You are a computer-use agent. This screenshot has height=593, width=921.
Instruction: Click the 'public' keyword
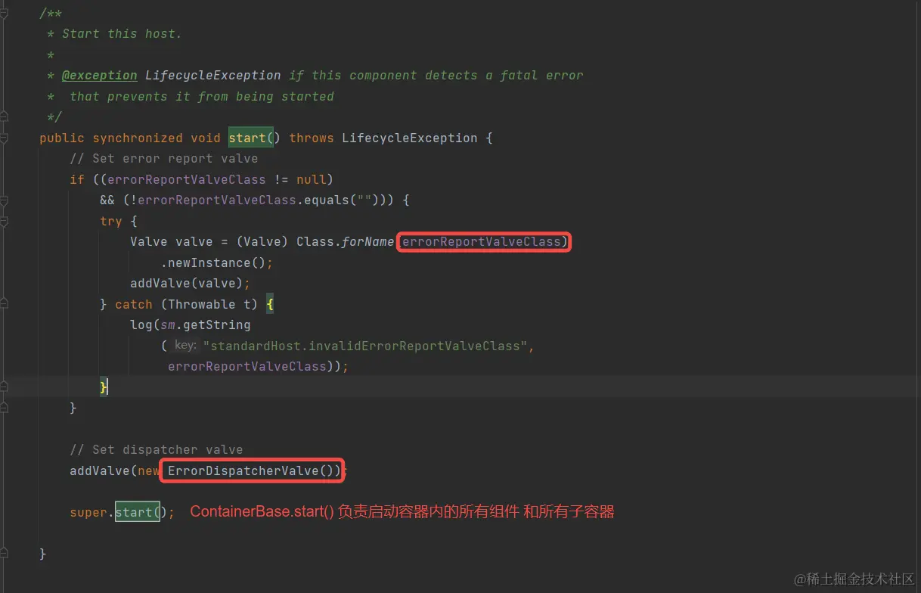(x=62, y=138)
